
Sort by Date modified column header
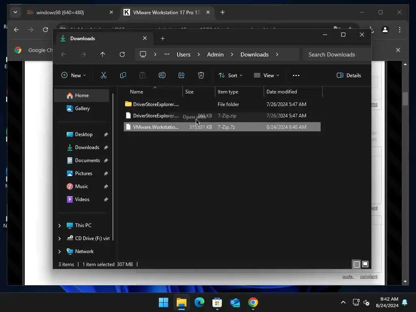(293, 91)
